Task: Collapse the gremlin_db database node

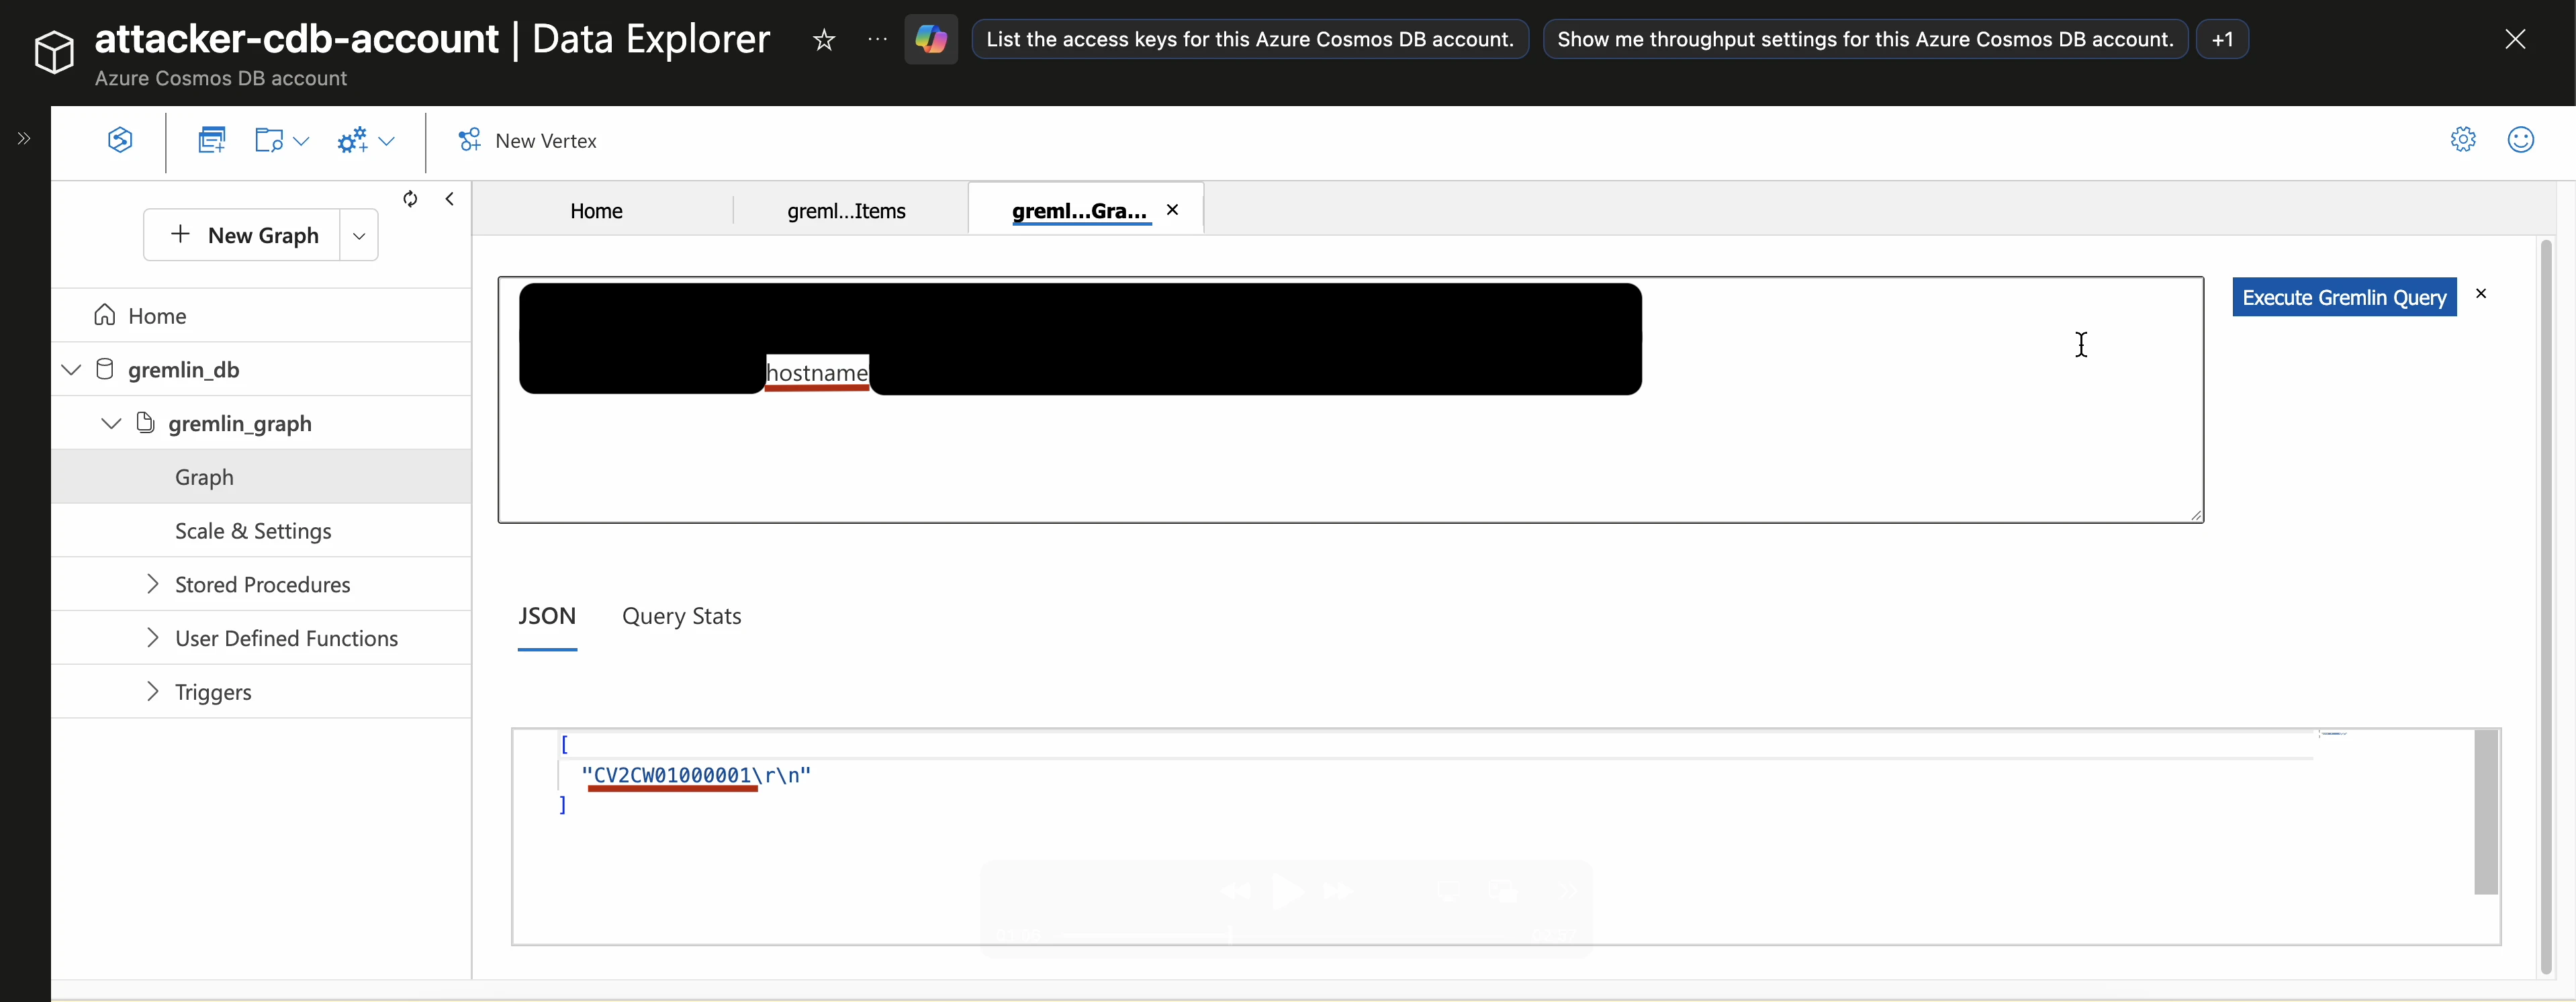Action: pos(71,370)
